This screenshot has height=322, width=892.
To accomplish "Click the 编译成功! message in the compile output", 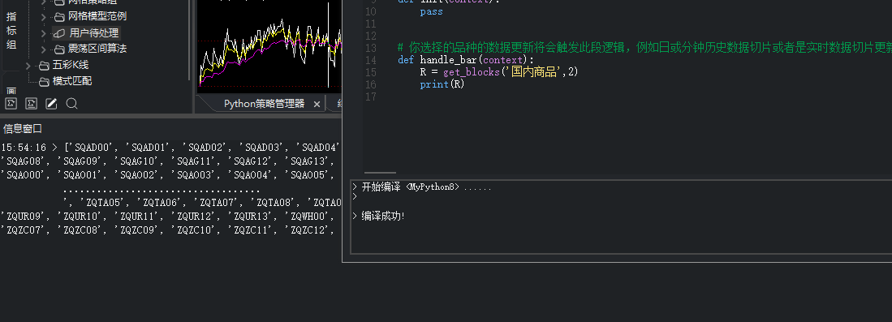I will tap(383, 217).
